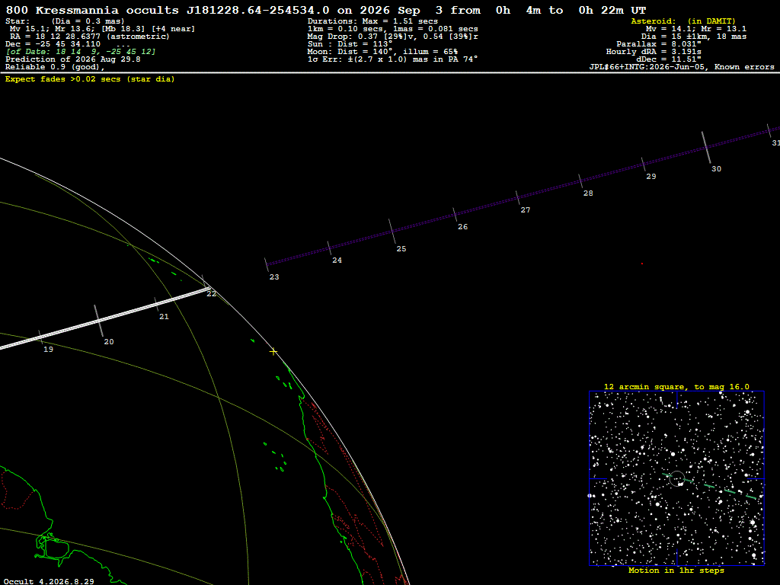Click the 12 arcmin star chart thumbnail
The height and width of the screenshot is (585, 780).
click(676, 478)
